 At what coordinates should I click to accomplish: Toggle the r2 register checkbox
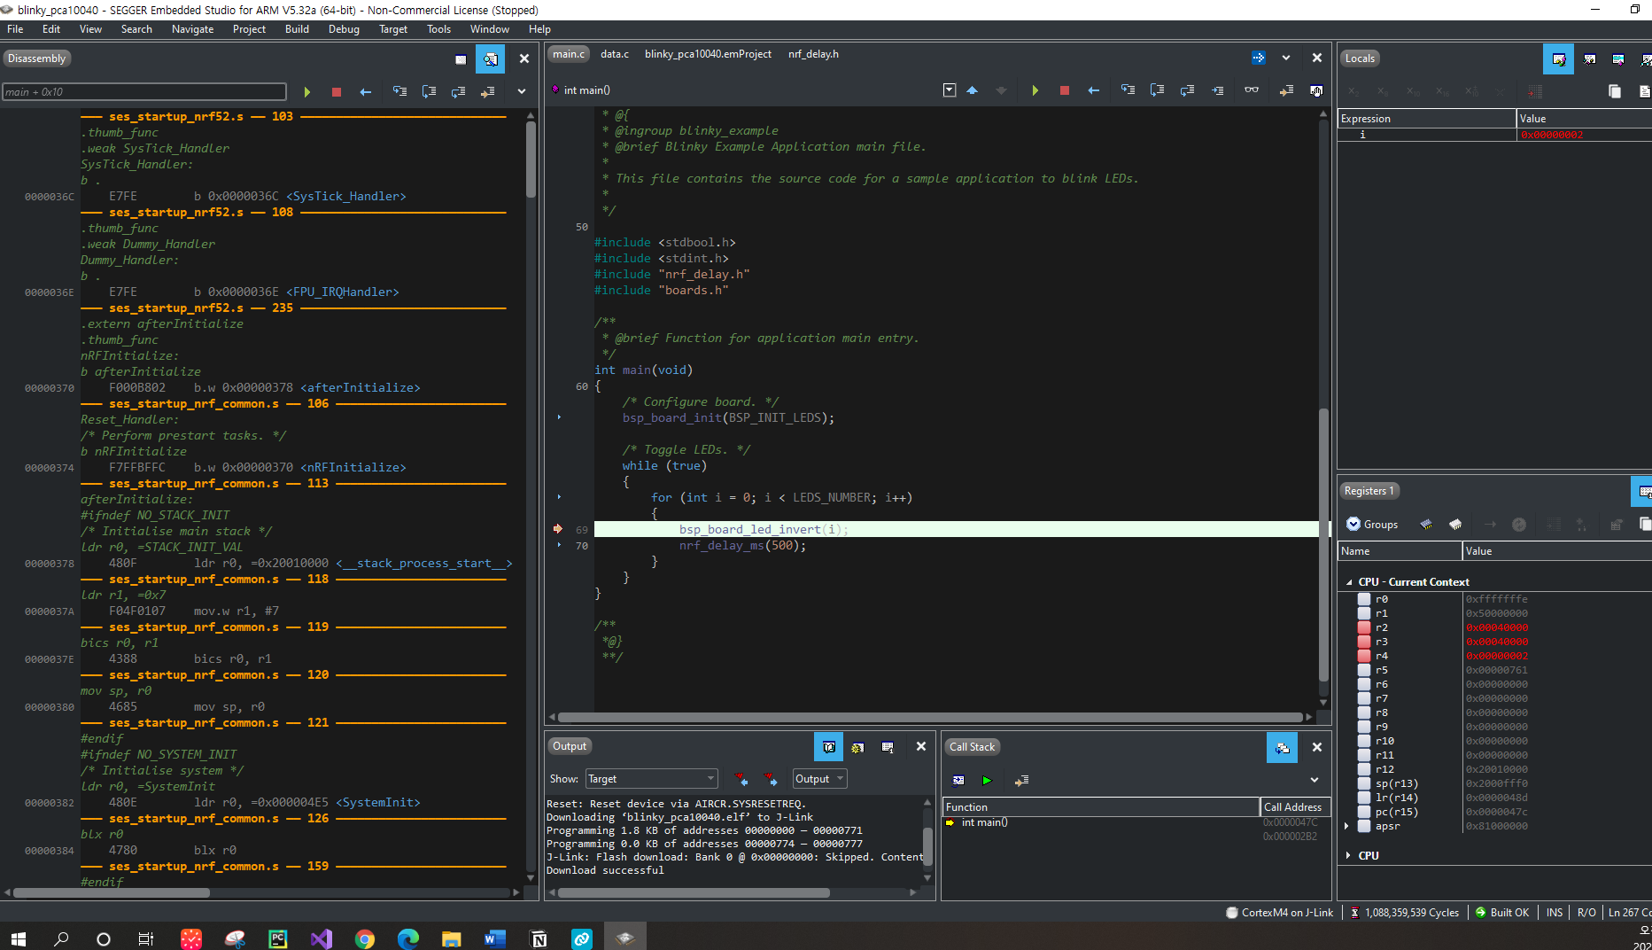tap(1364, 627)
